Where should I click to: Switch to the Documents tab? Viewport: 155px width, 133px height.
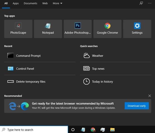coord(30,3)
